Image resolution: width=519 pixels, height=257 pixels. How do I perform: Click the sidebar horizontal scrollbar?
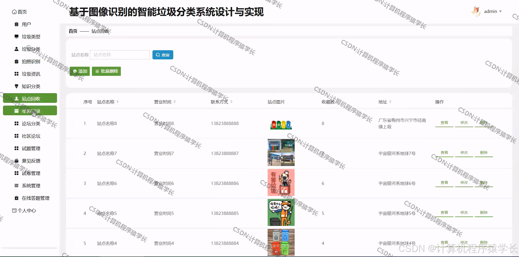29,248
